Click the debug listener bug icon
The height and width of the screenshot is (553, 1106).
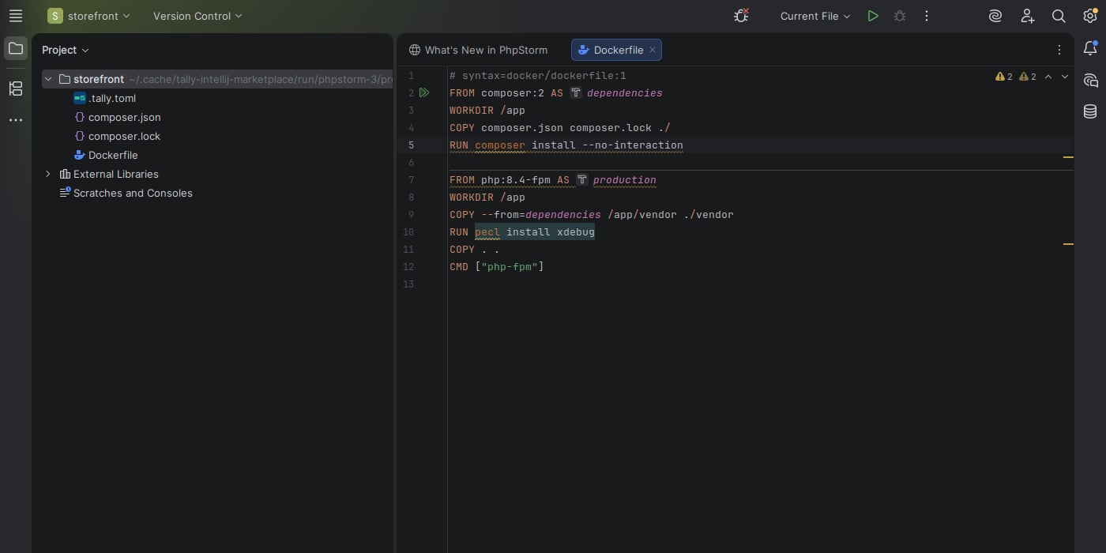pyautogui.click(x=741, y=16)
